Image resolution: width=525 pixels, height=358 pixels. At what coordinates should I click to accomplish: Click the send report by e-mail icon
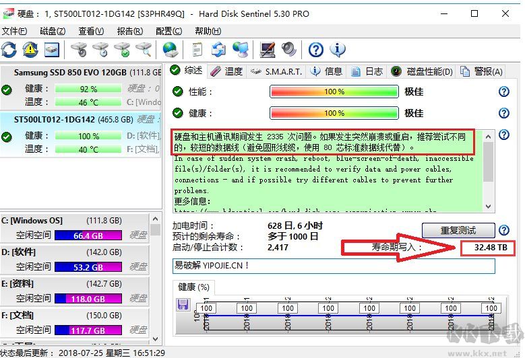(218, 50)
